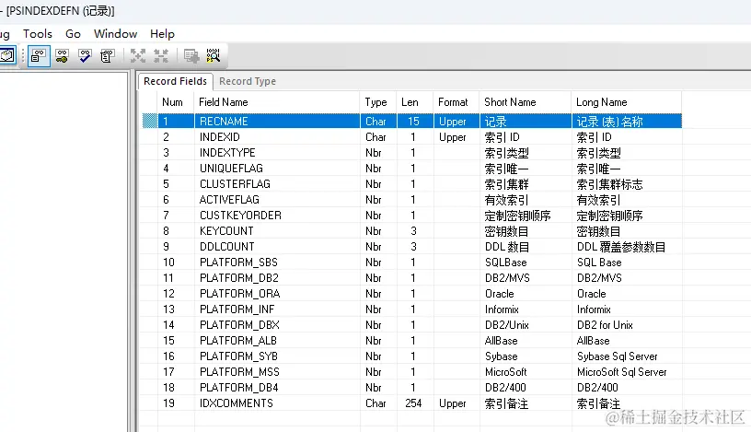Viewport: 751px width, 432px height.
Task: Click the '定制密钥顺序' short name cell
Action: coord(517,216)
